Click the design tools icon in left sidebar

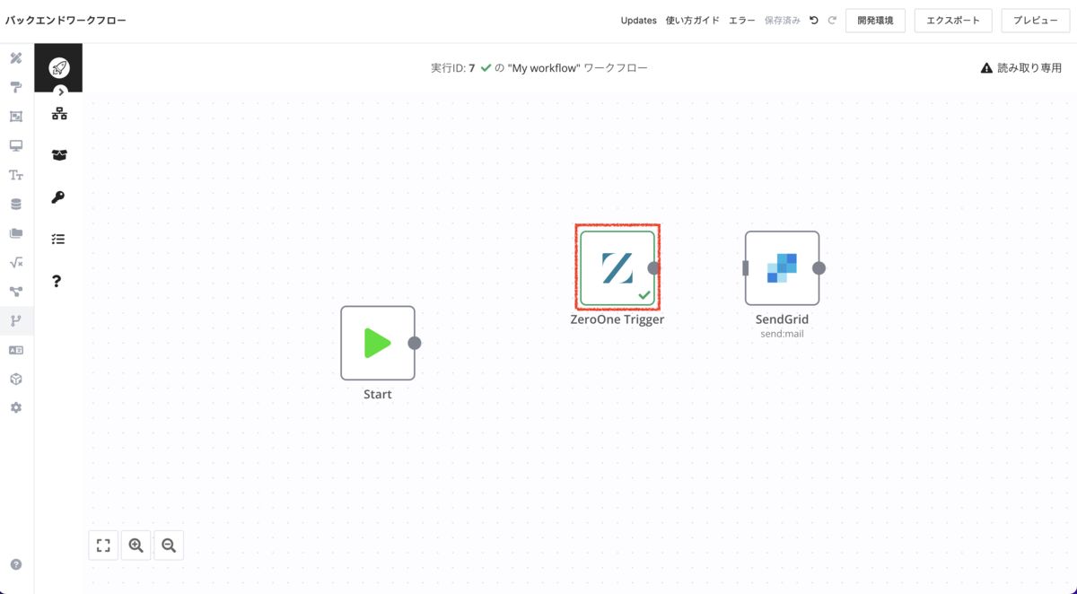click(16, 58)
